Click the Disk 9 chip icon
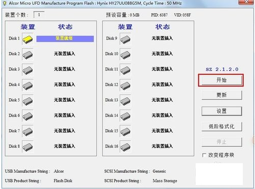This screenshot has height=189, width=255. point(125,39)
